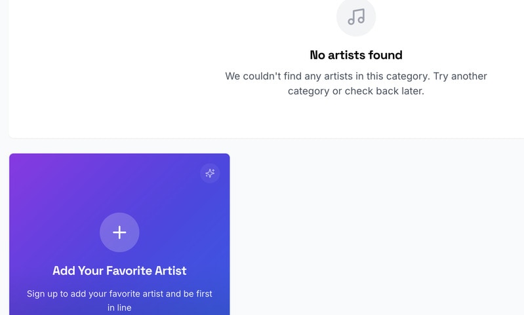
Task: Click the words "be first" on purple card
Action: 198,294
